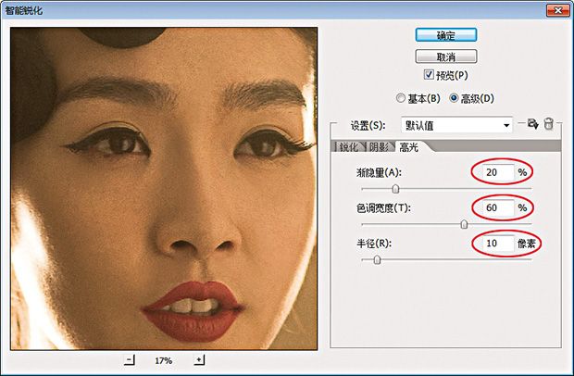Click the 色调宽度 slider handle

tap(464, 224)
